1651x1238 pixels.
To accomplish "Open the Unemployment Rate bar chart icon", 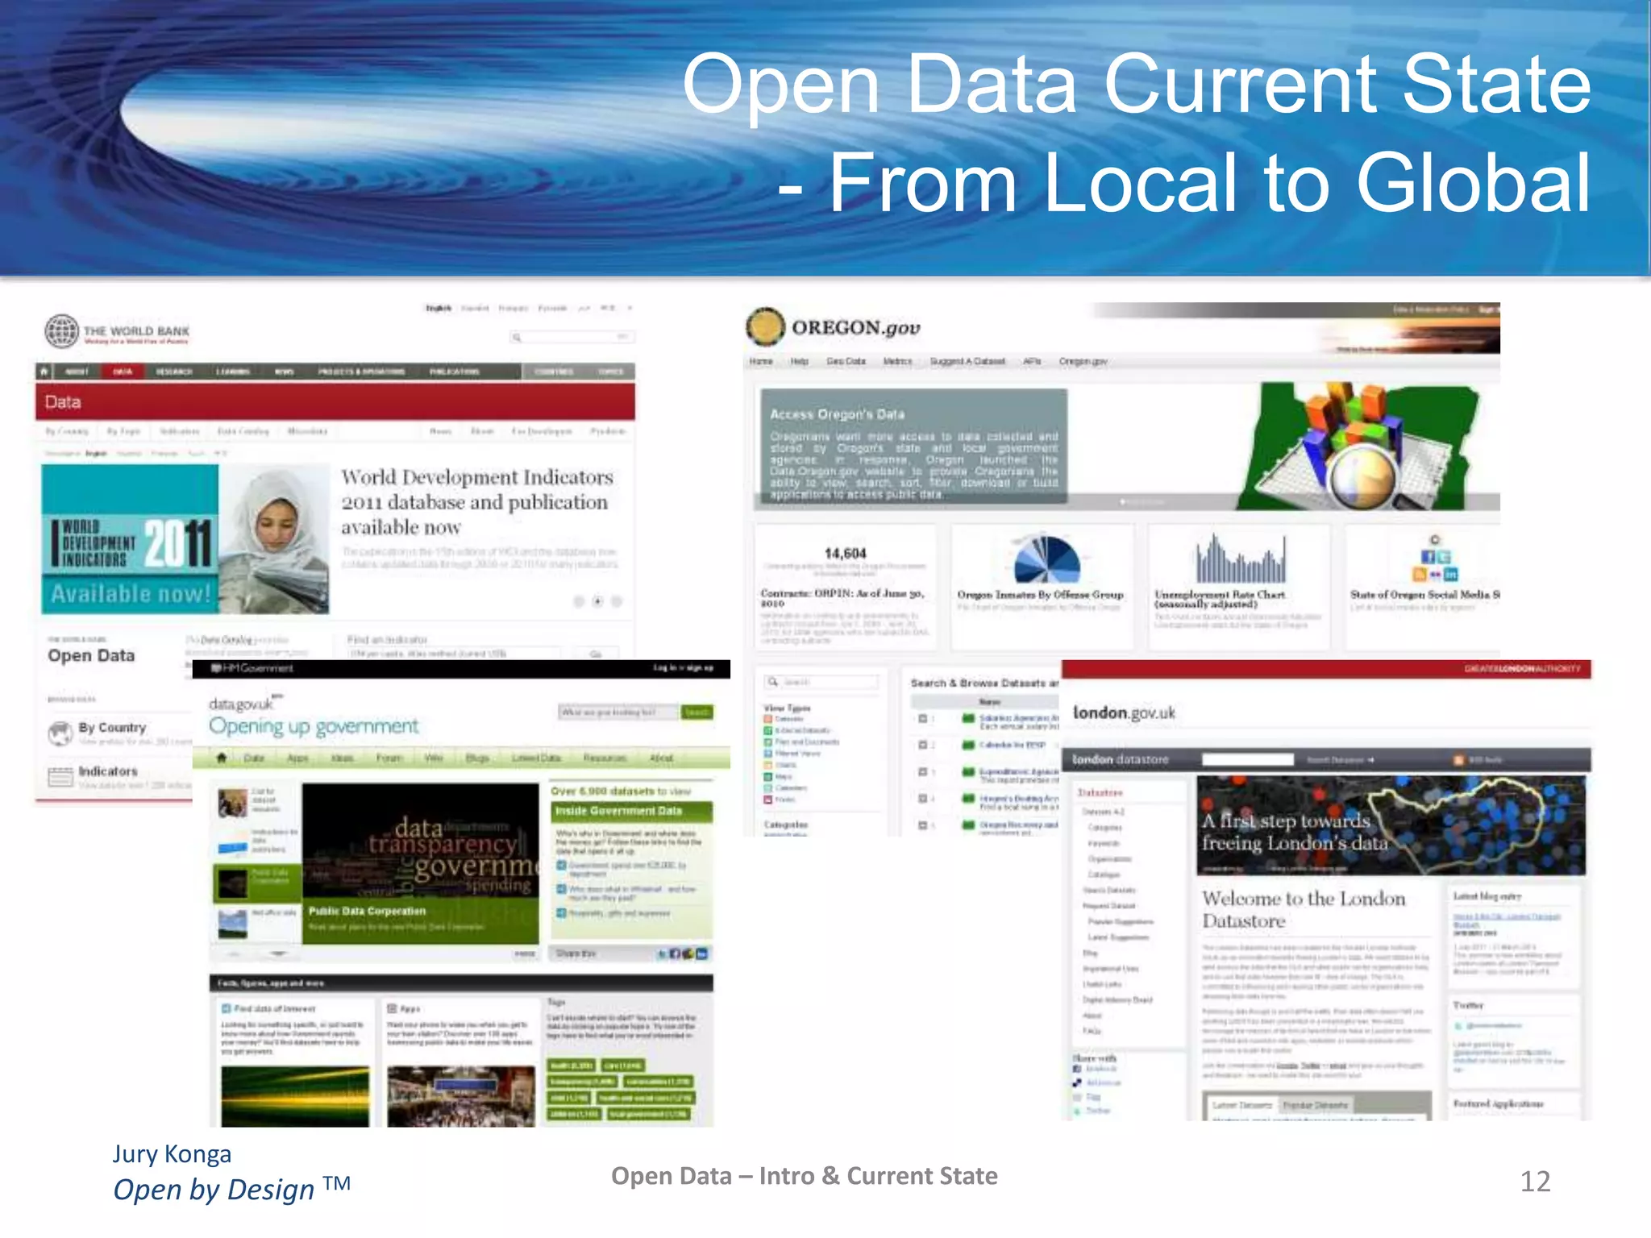I will click(1240, 558).
